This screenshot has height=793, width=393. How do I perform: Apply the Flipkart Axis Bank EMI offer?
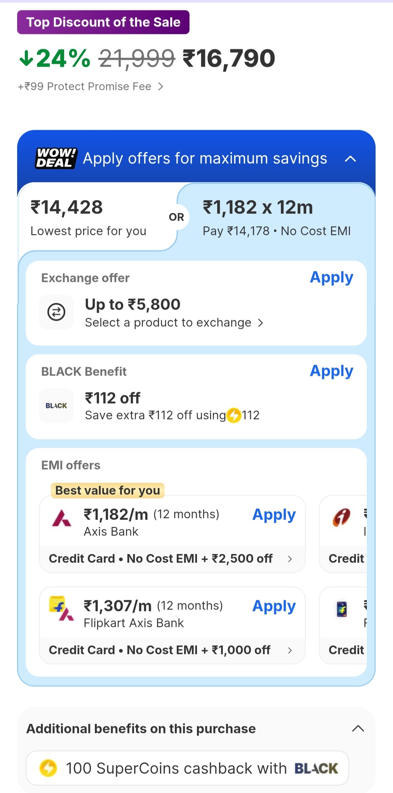(274, 606)
